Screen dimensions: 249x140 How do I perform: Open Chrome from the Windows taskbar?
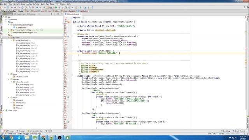pos(11,137)
